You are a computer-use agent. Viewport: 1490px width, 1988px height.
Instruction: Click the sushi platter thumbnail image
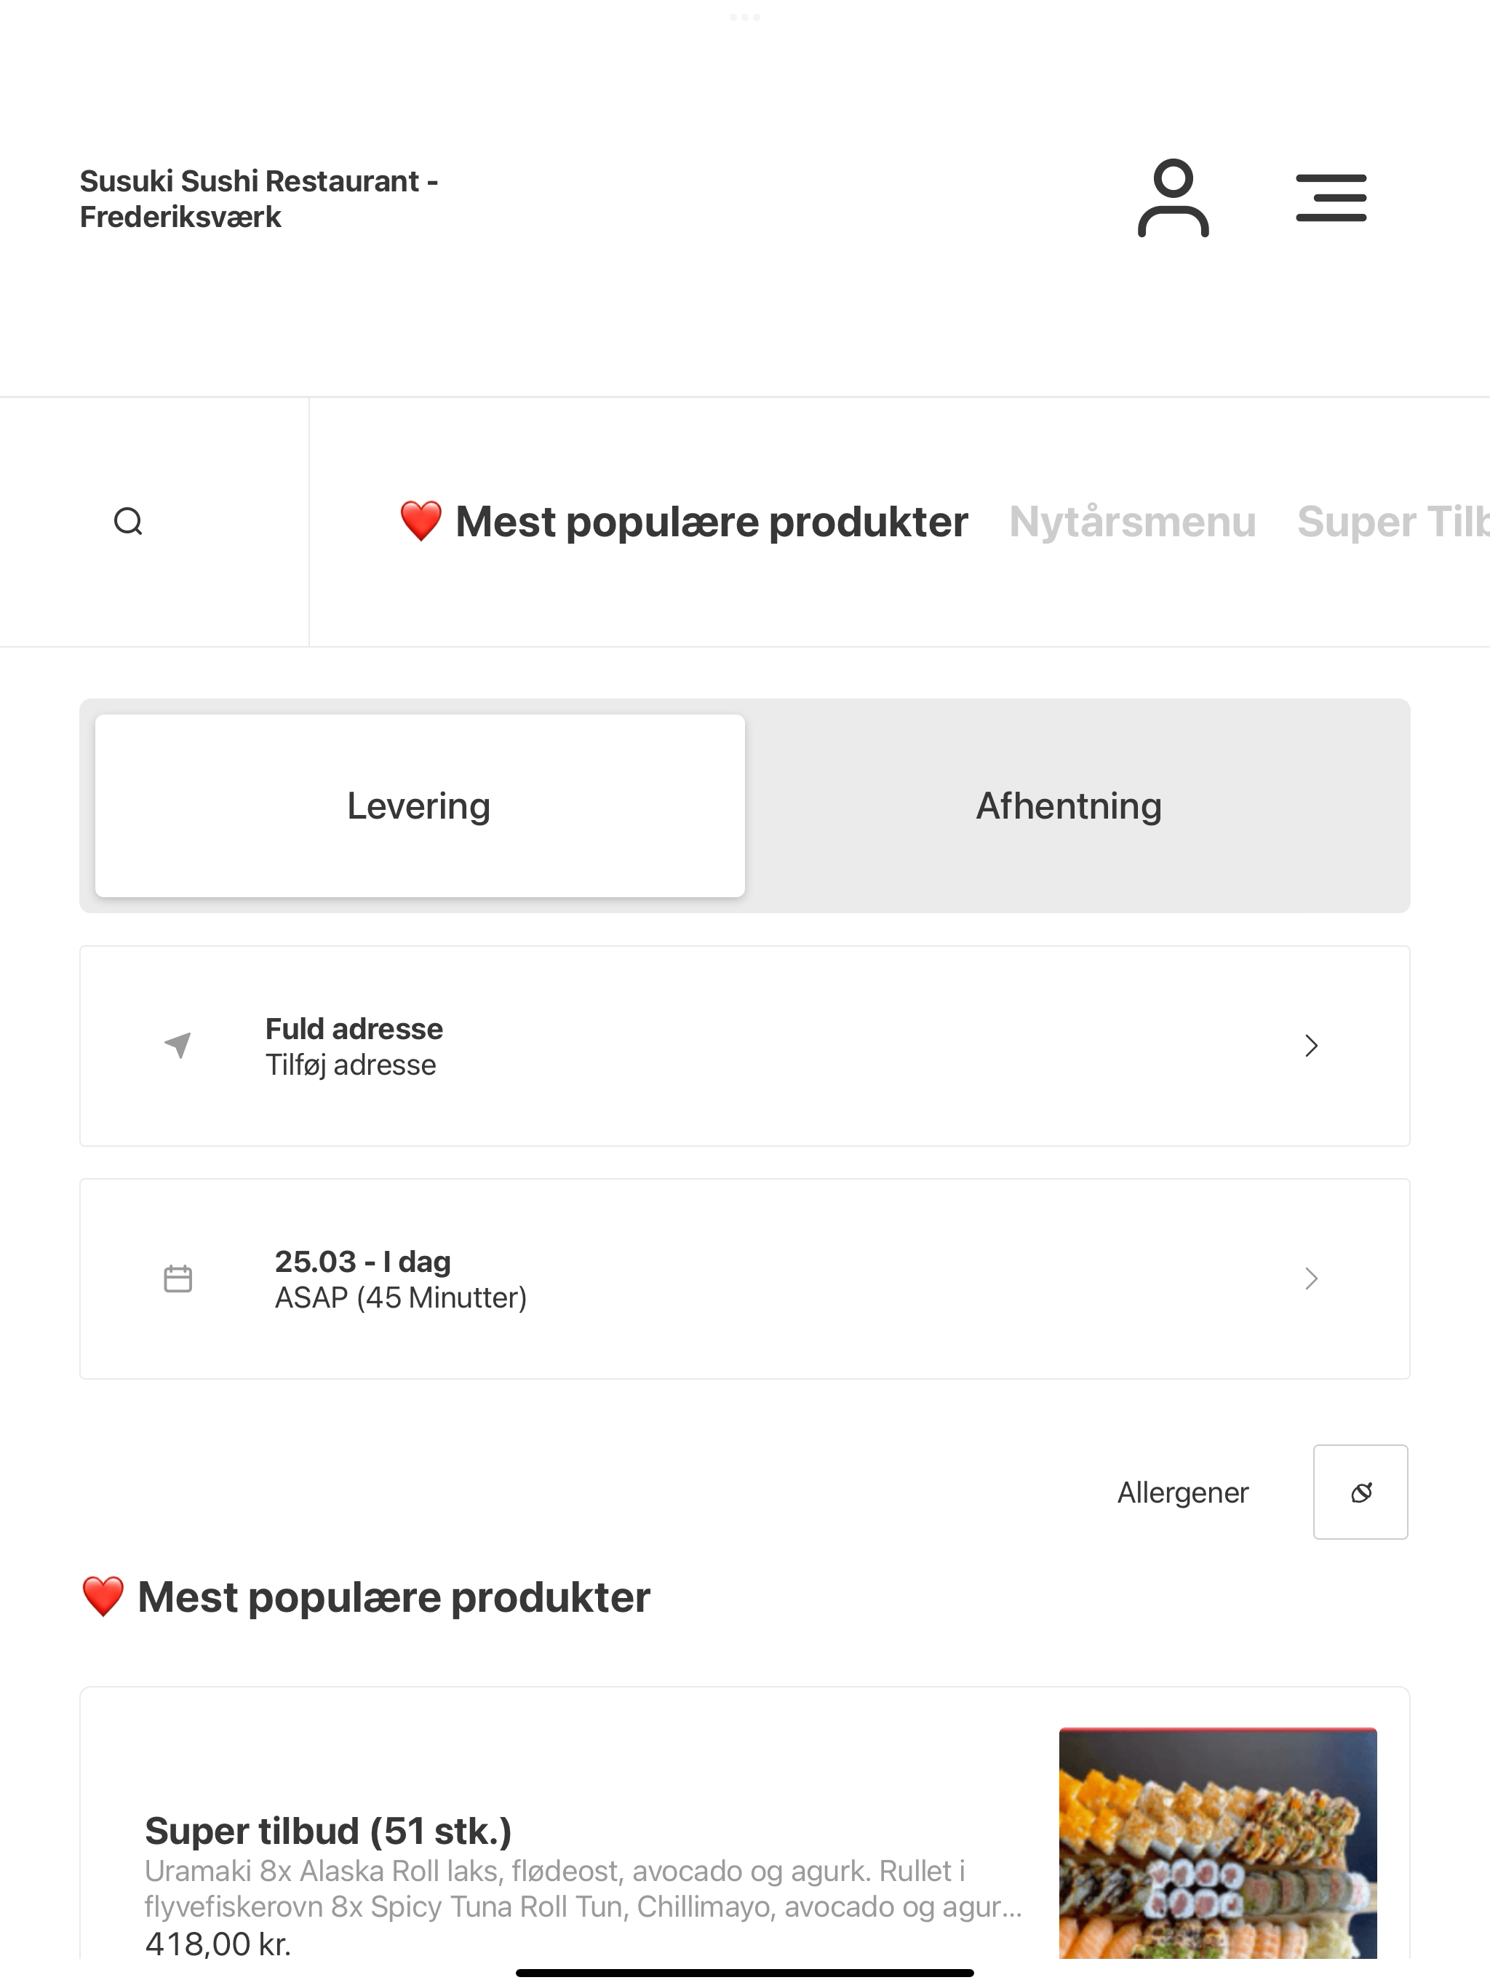[x=1218, y=1843]
